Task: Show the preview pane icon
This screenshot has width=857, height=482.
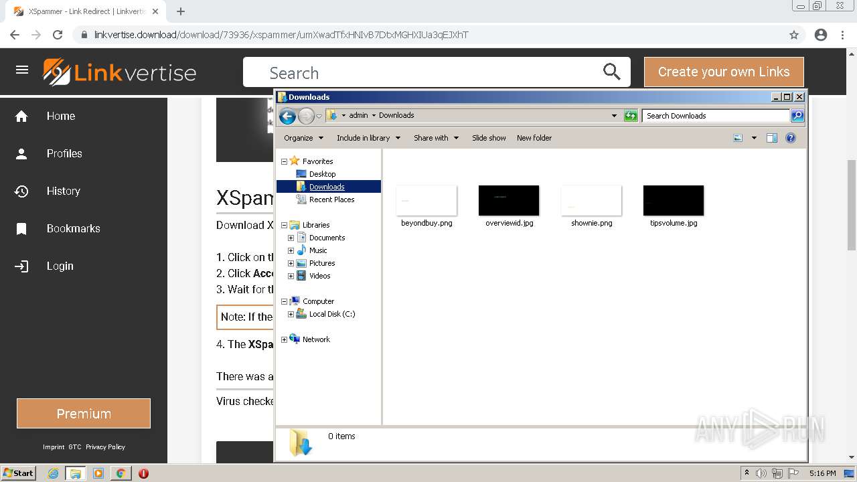Action: click(x=772, y=138)
